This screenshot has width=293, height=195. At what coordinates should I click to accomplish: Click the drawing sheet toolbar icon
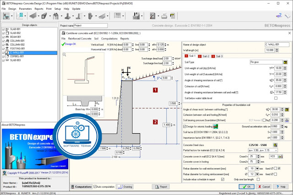pyautogui.click(x=20, y=16)
